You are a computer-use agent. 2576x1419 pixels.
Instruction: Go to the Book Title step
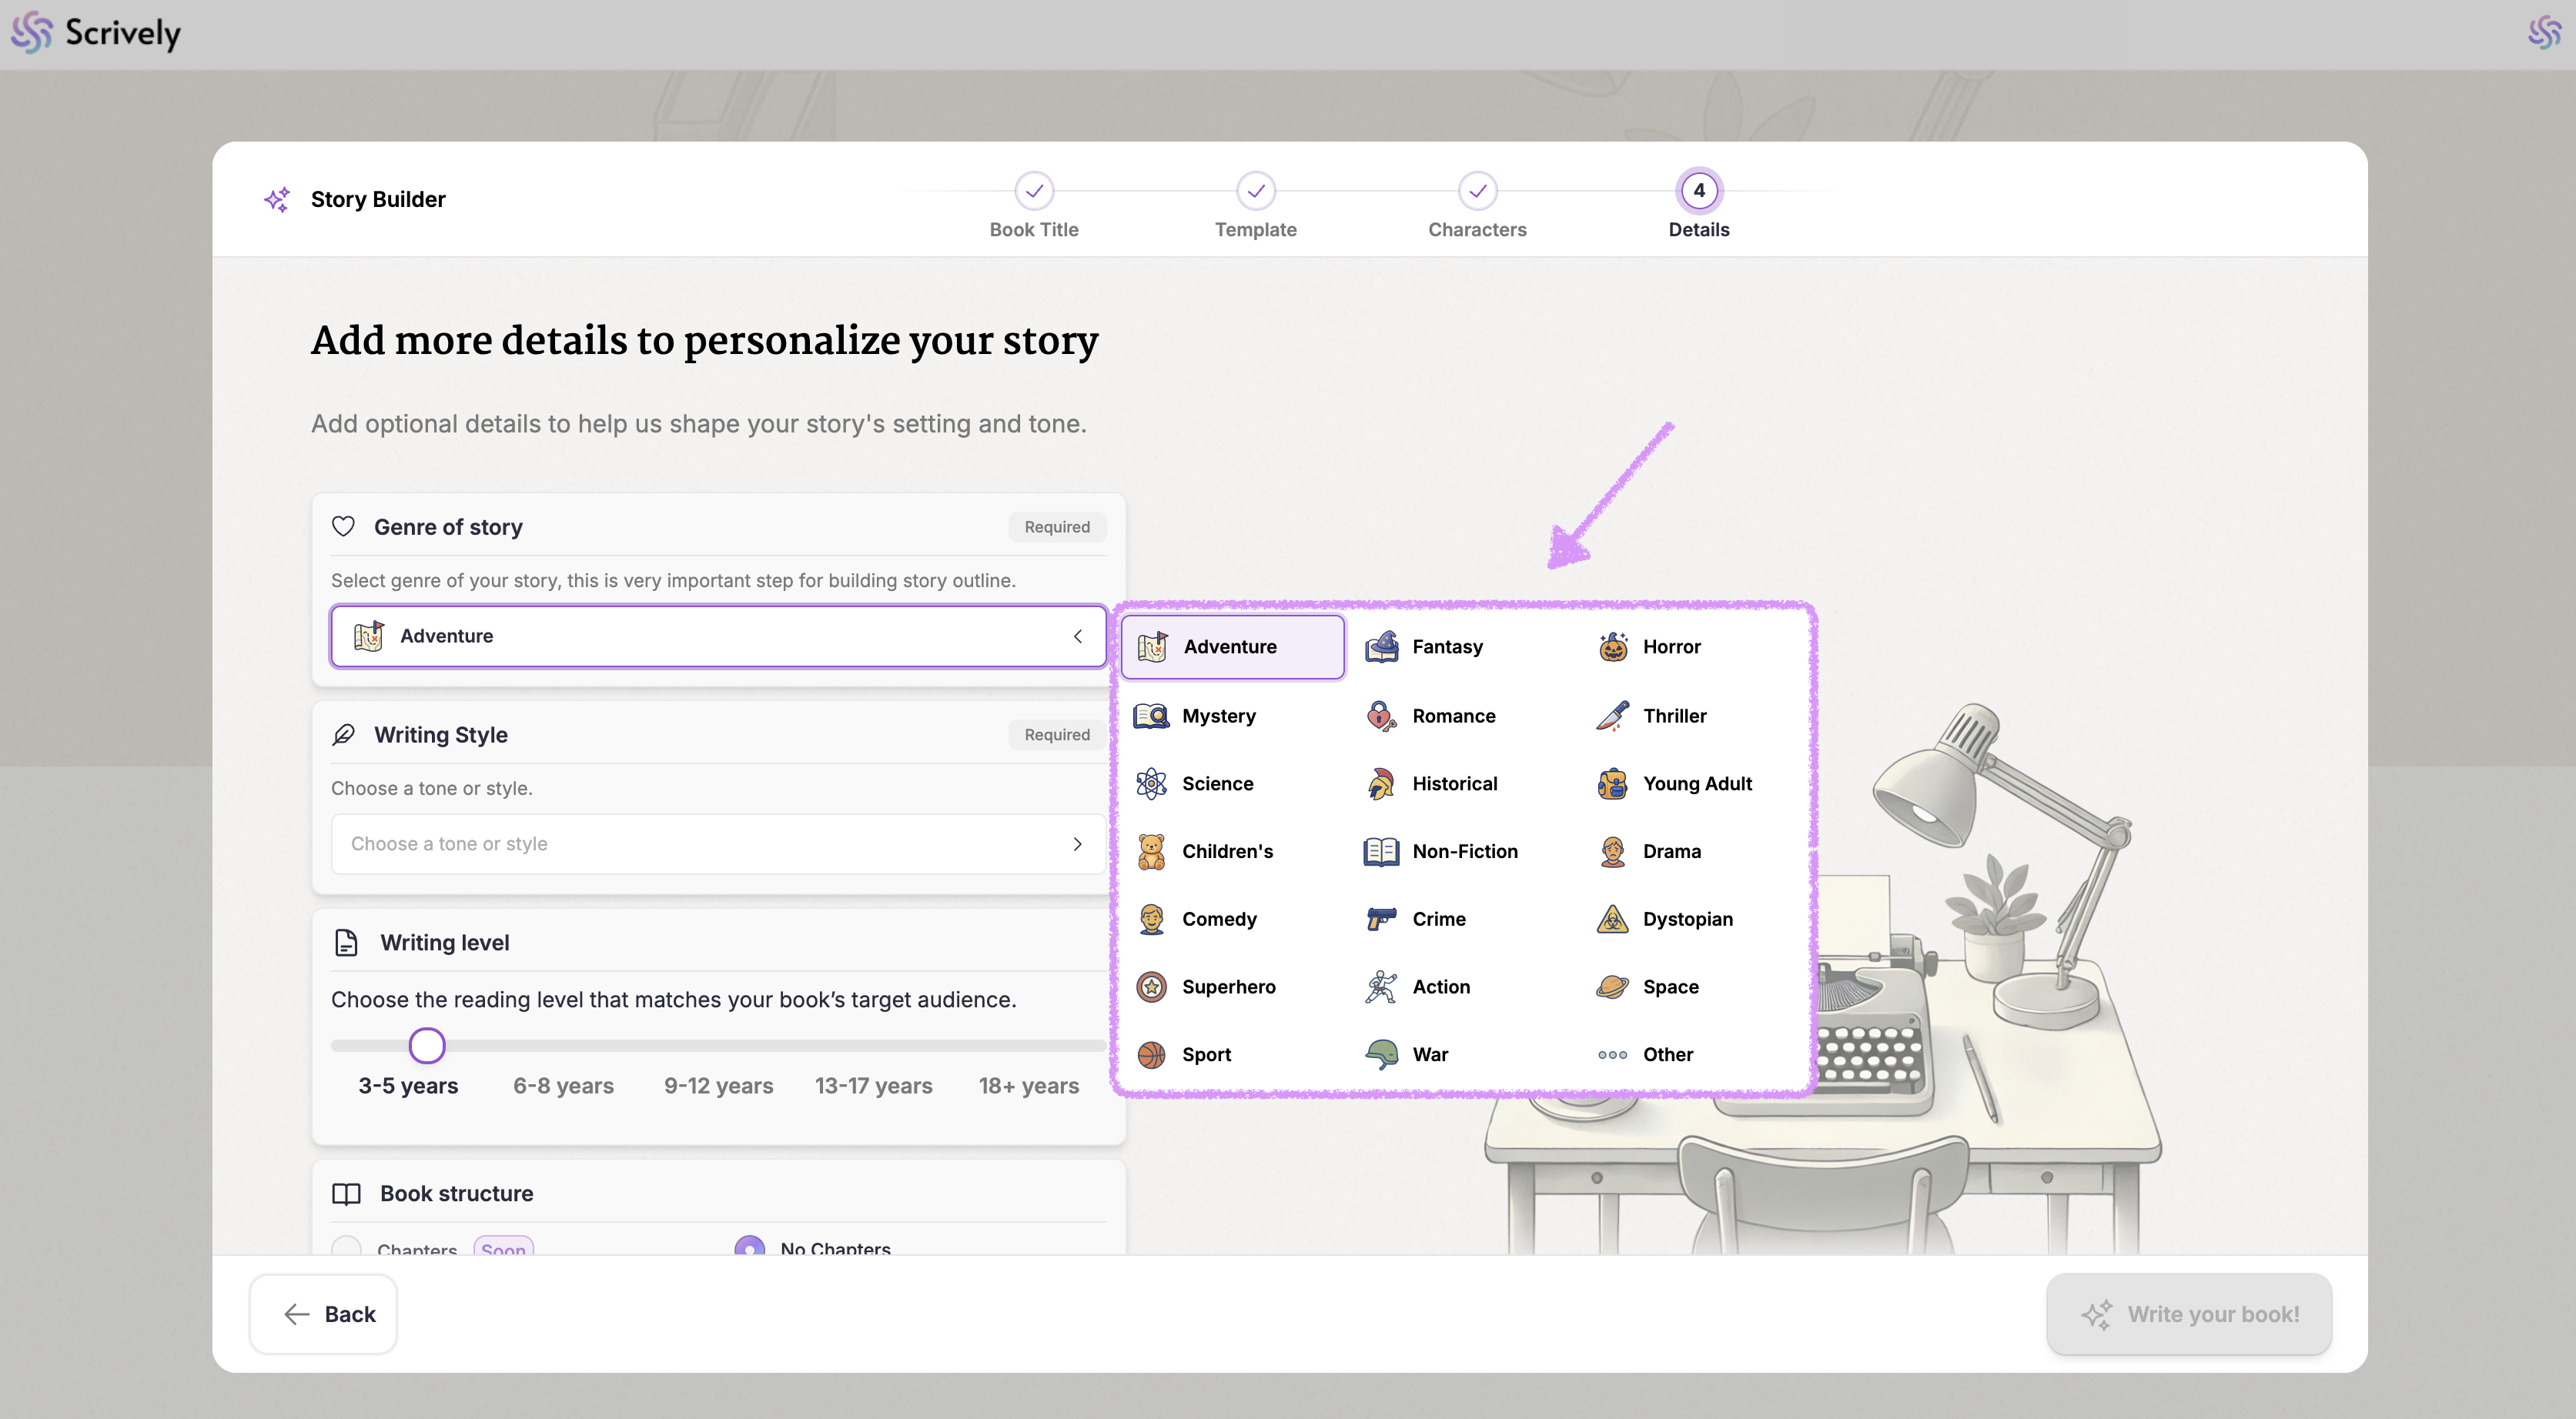(x=1034, y=191)
